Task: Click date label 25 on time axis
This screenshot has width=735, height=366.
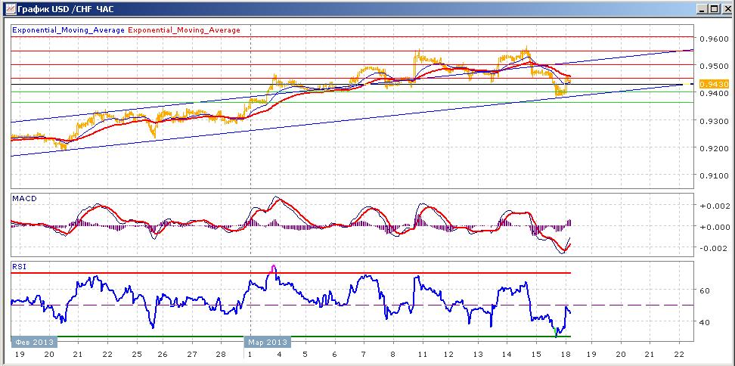Action: pyautogui.click(x=136, y=355)
